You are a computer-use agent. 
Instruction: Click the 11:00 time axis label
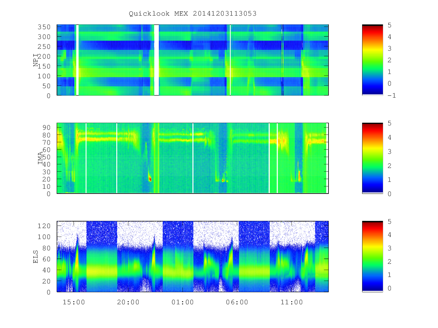click(x=292, y=302)
